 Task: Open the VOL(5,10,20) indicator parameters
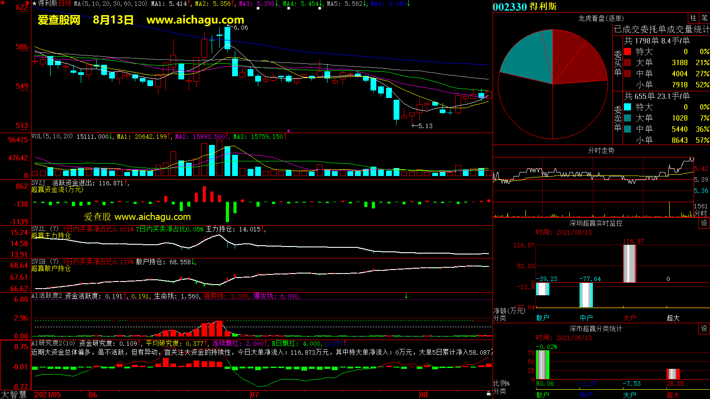tap(52, 137)
